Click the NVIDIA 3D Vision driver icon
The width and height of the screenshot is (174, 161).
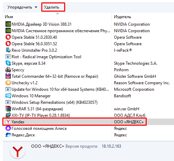point(8,24)
